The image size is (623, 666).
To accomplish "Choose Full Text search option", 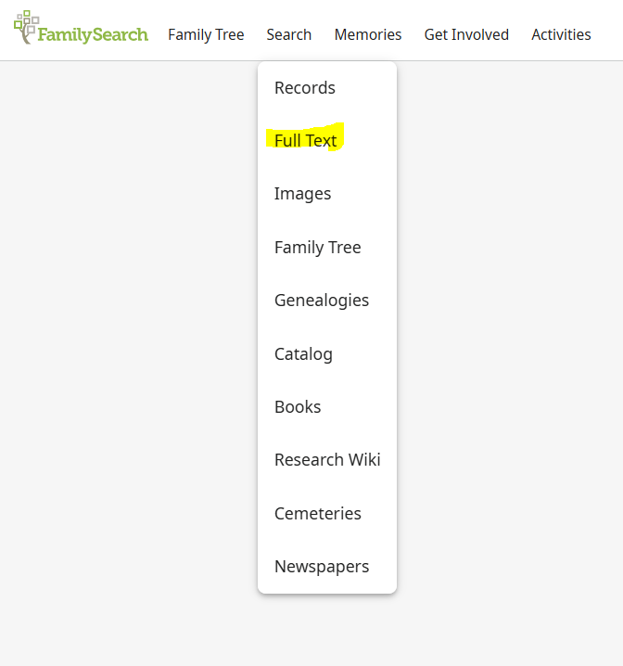I will click(327, 141).
